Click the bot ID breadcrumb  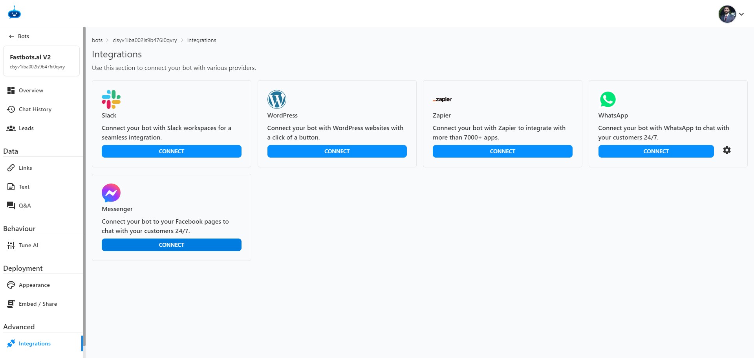[145, 40]
